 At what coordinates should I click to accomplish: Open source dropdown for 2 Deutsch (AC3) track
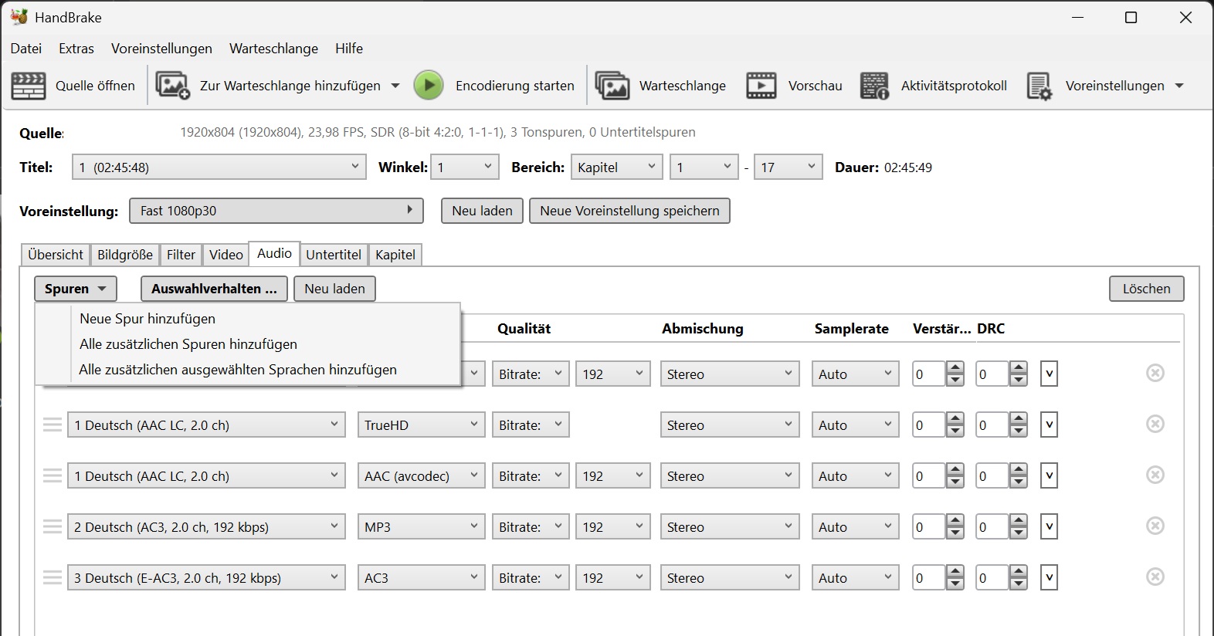(x=206, y=526)
